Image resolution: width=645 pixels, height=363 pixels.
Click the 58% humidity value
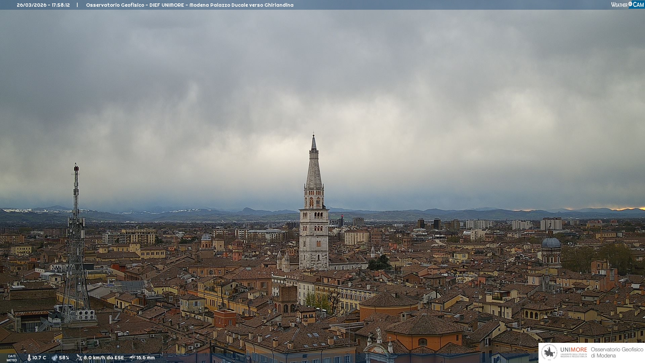coord(64,358)
